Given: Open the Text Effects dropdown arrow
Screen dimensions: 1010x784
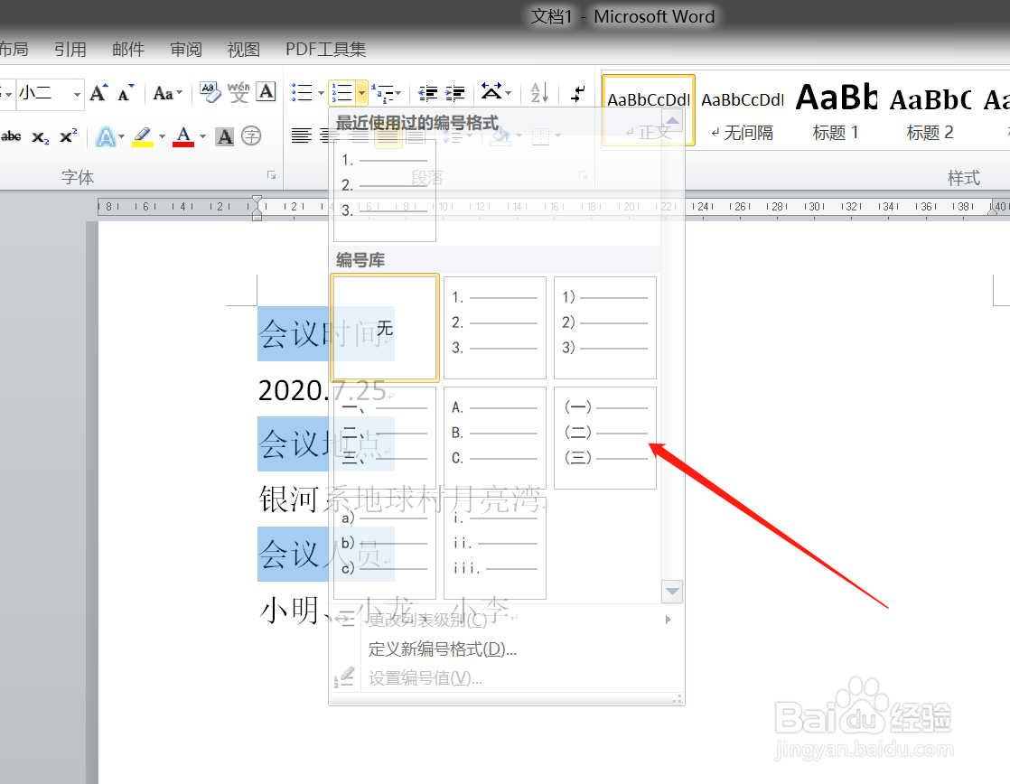Looking at the screenshot, I should [121, 136].
